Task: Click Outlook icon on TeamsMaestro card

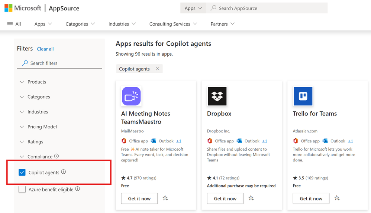Action: click(x=153, y=141)
